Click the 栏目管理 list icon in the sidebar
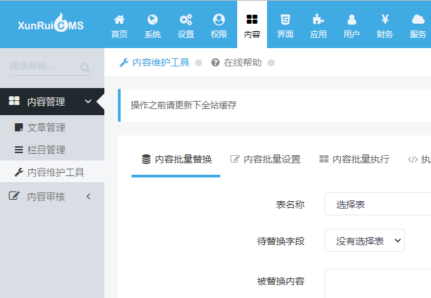The height and width of the screenshot is (298, 431). tap(19, 150)
